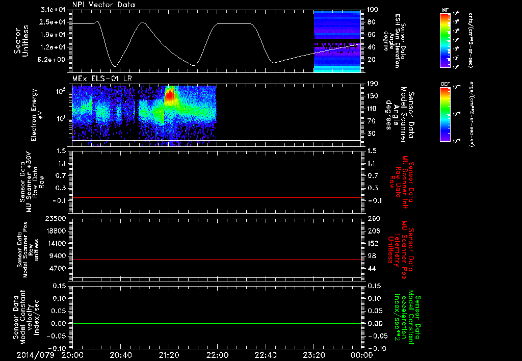Viewport: 522px width, 361px height.
Task: Click the 20:40 time tick label
Action: (x=121, y=355)
